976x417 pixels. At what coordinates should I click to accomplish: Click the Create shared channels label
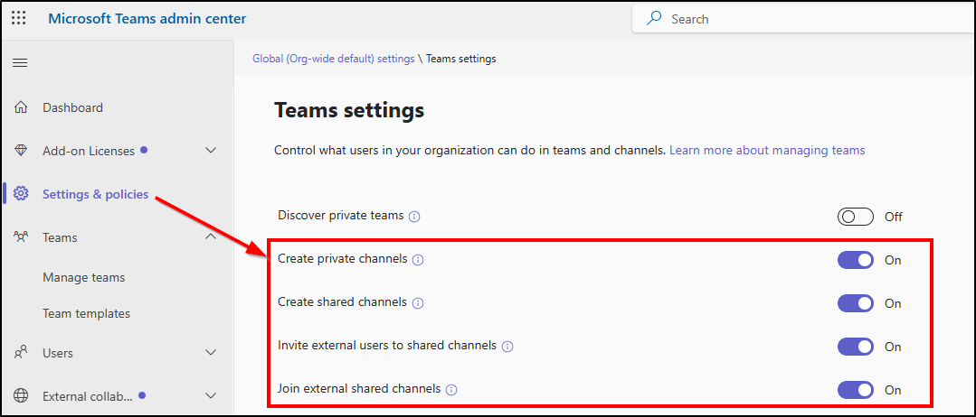[x=342, y=302]
